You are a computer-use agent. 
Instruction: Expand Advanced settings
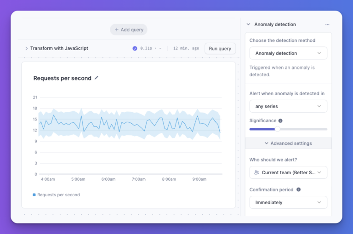pos(288,143)
